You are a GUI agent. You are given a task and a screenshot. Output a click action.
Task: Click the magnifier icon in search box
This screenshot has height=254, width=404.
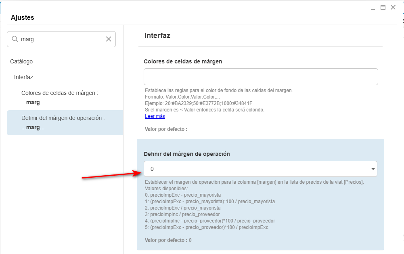tap(15, 39)
